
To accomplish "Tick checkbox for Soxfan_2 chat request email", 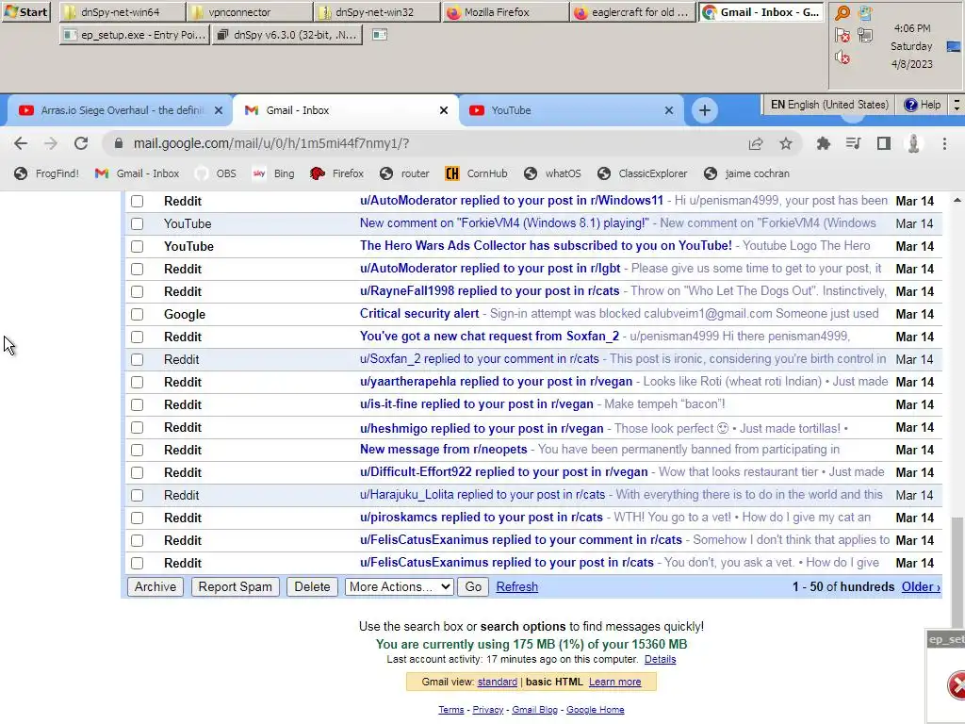I will coord(138,337).
